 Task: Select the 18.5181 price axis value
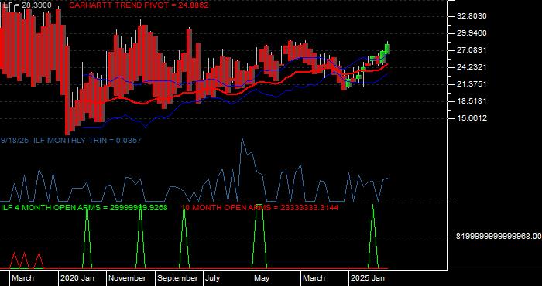472,101
